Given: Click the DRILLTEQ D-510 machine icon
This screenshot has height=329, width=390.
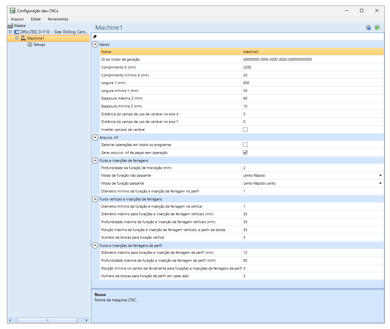Looking at the screenshot, I should point(17,32).
